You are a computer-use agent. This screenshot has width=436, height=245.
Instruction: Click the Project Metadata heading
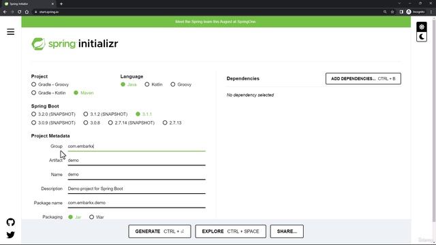tap(50, 136)
